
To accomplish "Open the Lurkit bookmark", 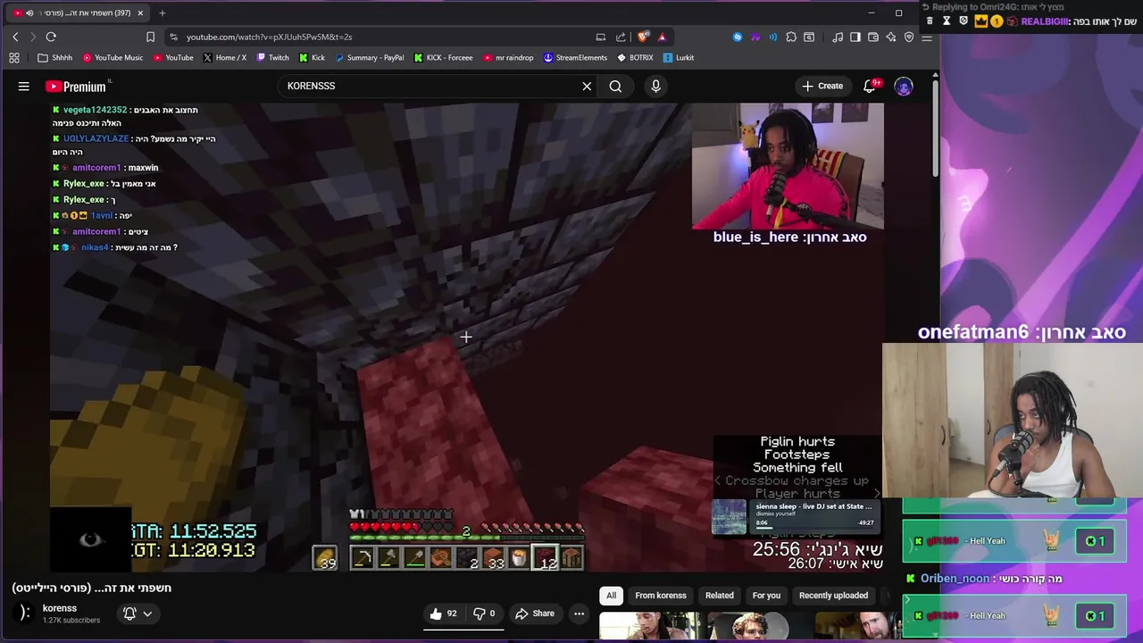I will (679, 58).
